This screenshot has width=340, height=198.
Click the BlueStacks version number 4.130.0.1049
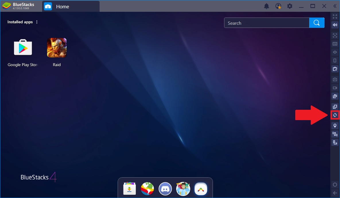click(x=21, y=8)
